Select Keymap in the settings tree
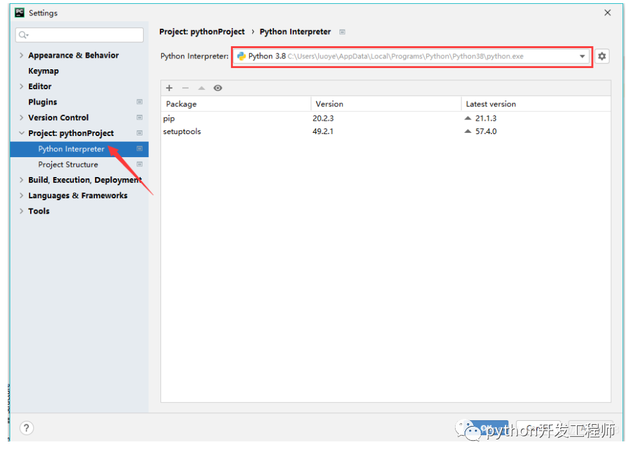 click(43, 71)
